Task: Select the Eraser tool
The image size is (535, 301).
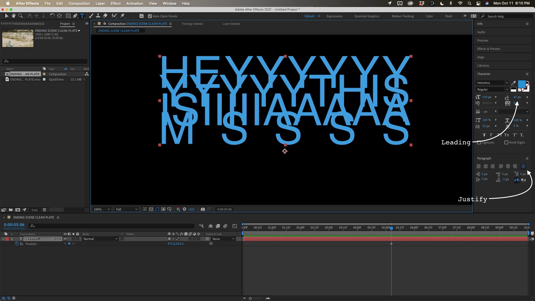Action: (105, 16)
